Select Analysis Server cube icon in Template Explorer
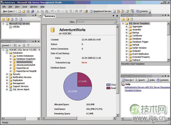Screen dimensions: 171x125 pos(128,19)
